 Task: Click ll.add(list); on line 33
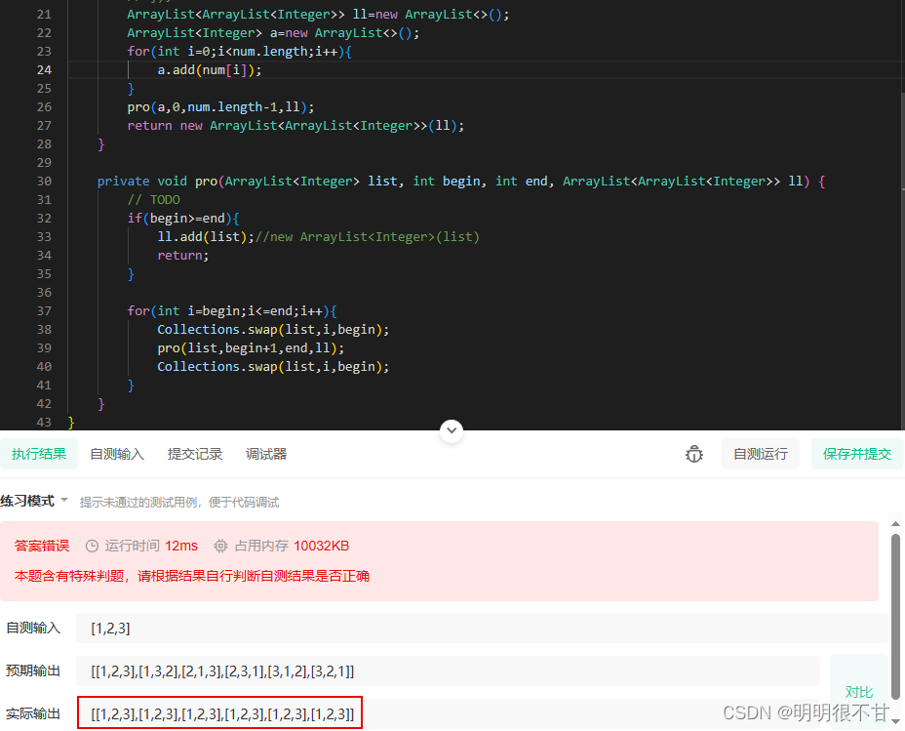point(206,237)
